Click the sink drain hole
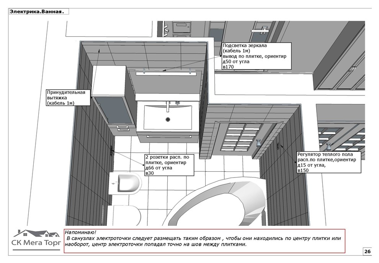 coord(167,119)
